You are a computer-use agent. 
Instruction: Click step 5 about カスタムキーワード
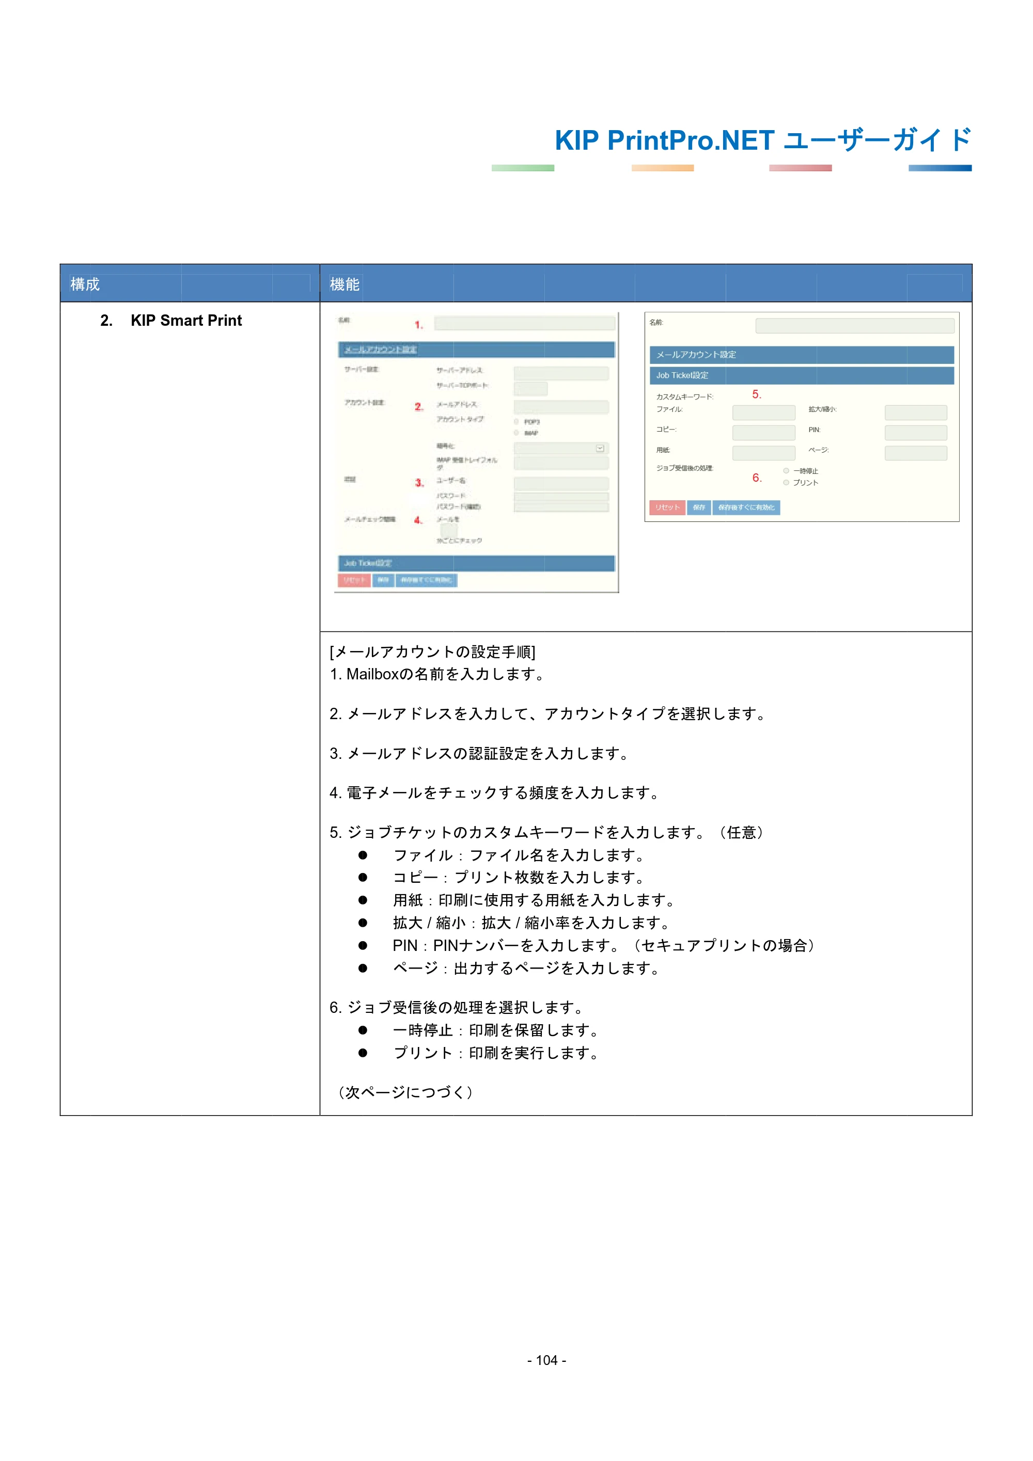pyautogui.click(x=548, y=832)
